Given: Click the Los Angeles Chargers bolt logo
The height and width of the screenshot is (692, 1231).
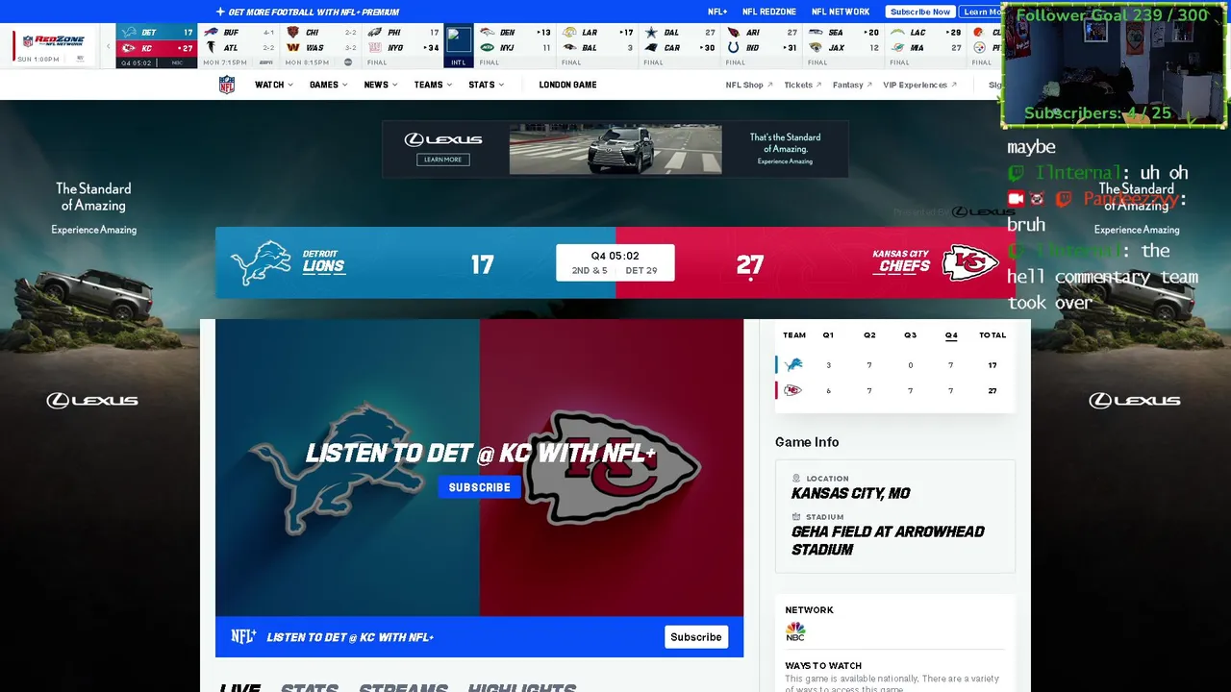Looking at the screenshot, I should [x=897, y=33].
